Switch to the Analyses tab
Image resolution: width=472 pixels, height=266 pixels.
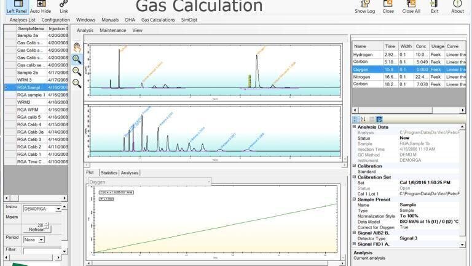point(130,173)
